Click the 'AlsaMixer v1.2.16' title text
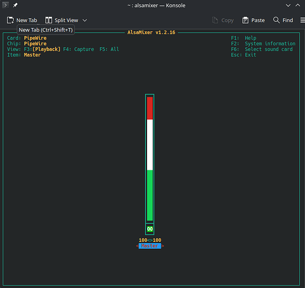The height and width of the screenshot is (288, 305). pyautogui.click(x=151, y=32)
